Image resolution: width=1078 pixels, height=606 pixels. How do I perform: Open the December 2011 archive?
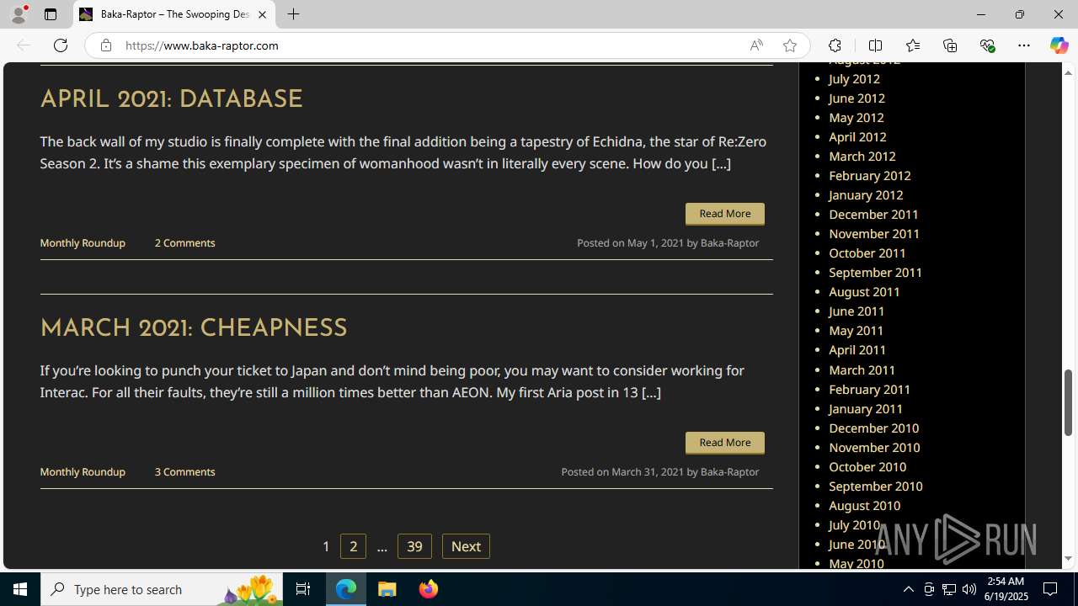pyautogui.click(x=873, y=214)
